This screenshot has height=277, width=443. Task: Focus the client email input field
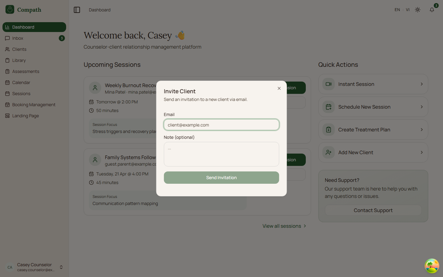click(221, 125)
